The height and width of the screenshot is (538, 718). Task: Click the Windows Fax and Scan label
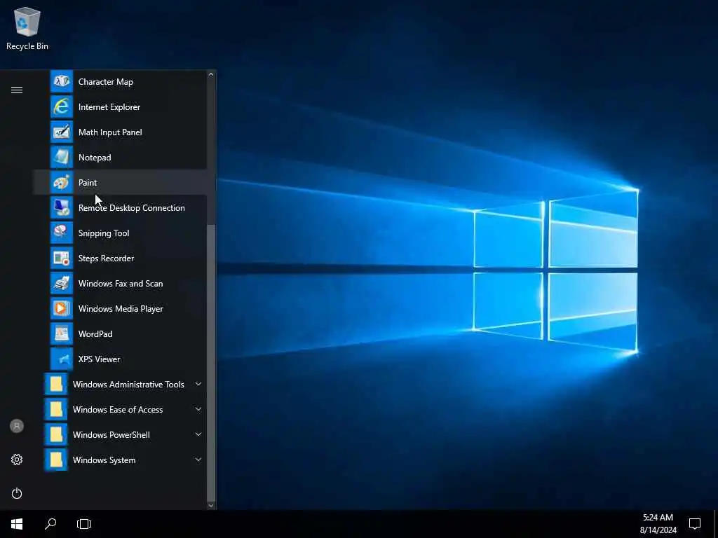coord(121,284)
